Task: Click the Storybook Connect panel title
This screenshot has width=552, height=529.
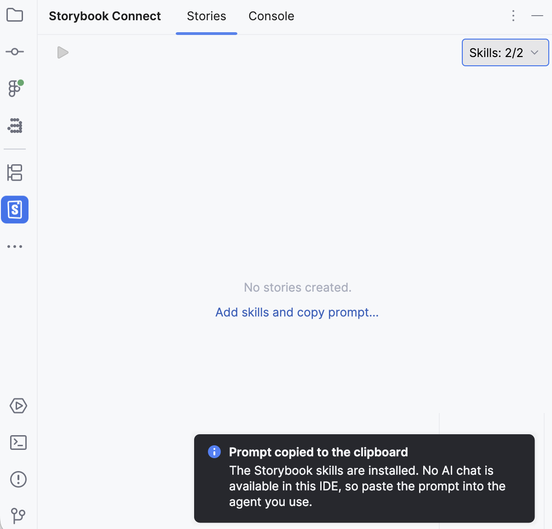Action: coord(105,16)
